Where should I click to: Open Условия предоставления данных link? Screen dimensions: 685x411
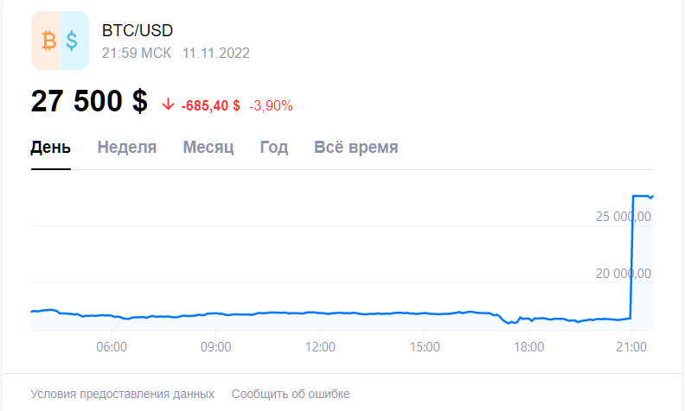[x=122, y=394]
